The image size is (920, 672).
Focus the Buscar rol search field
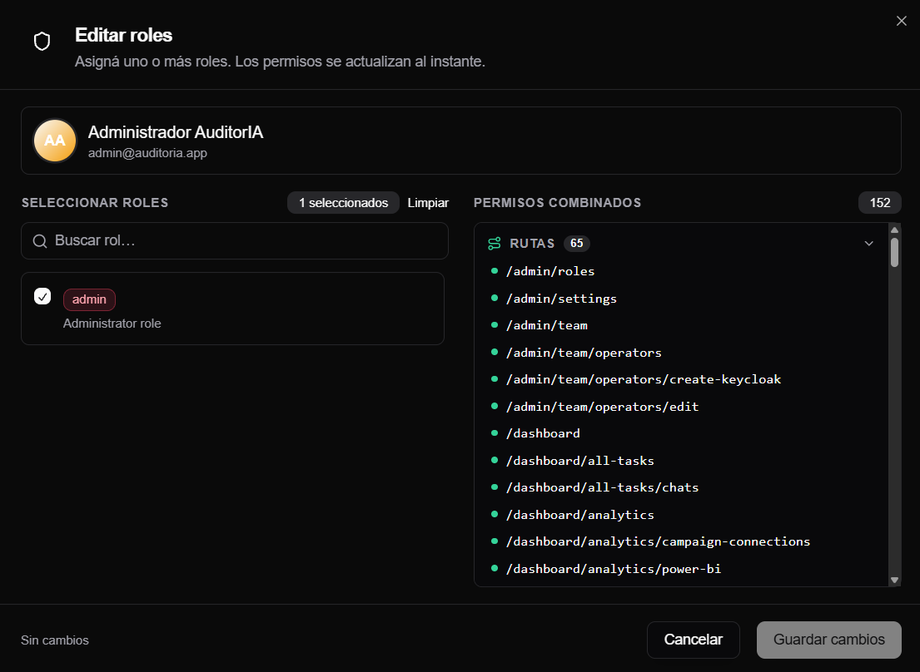pyautogui.click(x=235, y=241)
